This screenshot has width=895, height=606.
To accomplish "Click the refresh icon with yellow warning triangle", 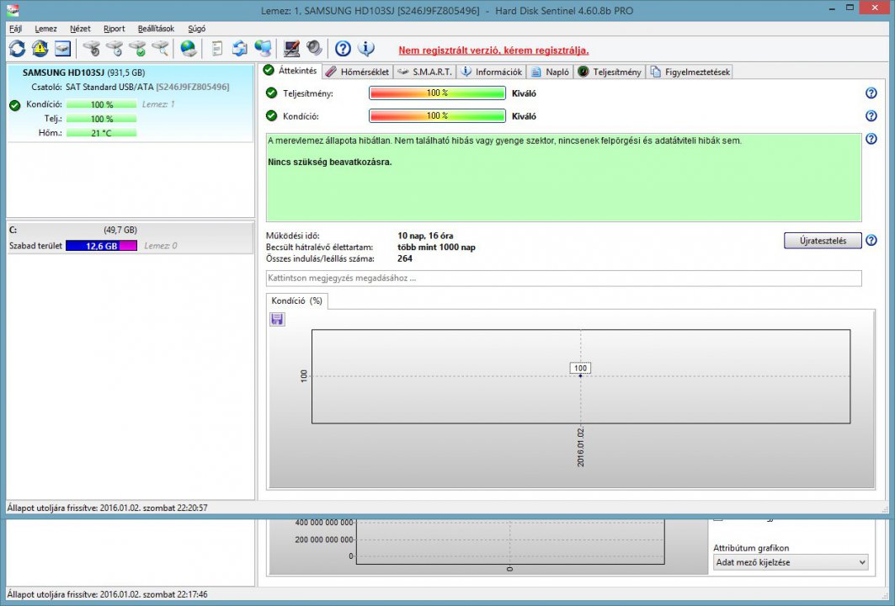I will tap(40, 49).
